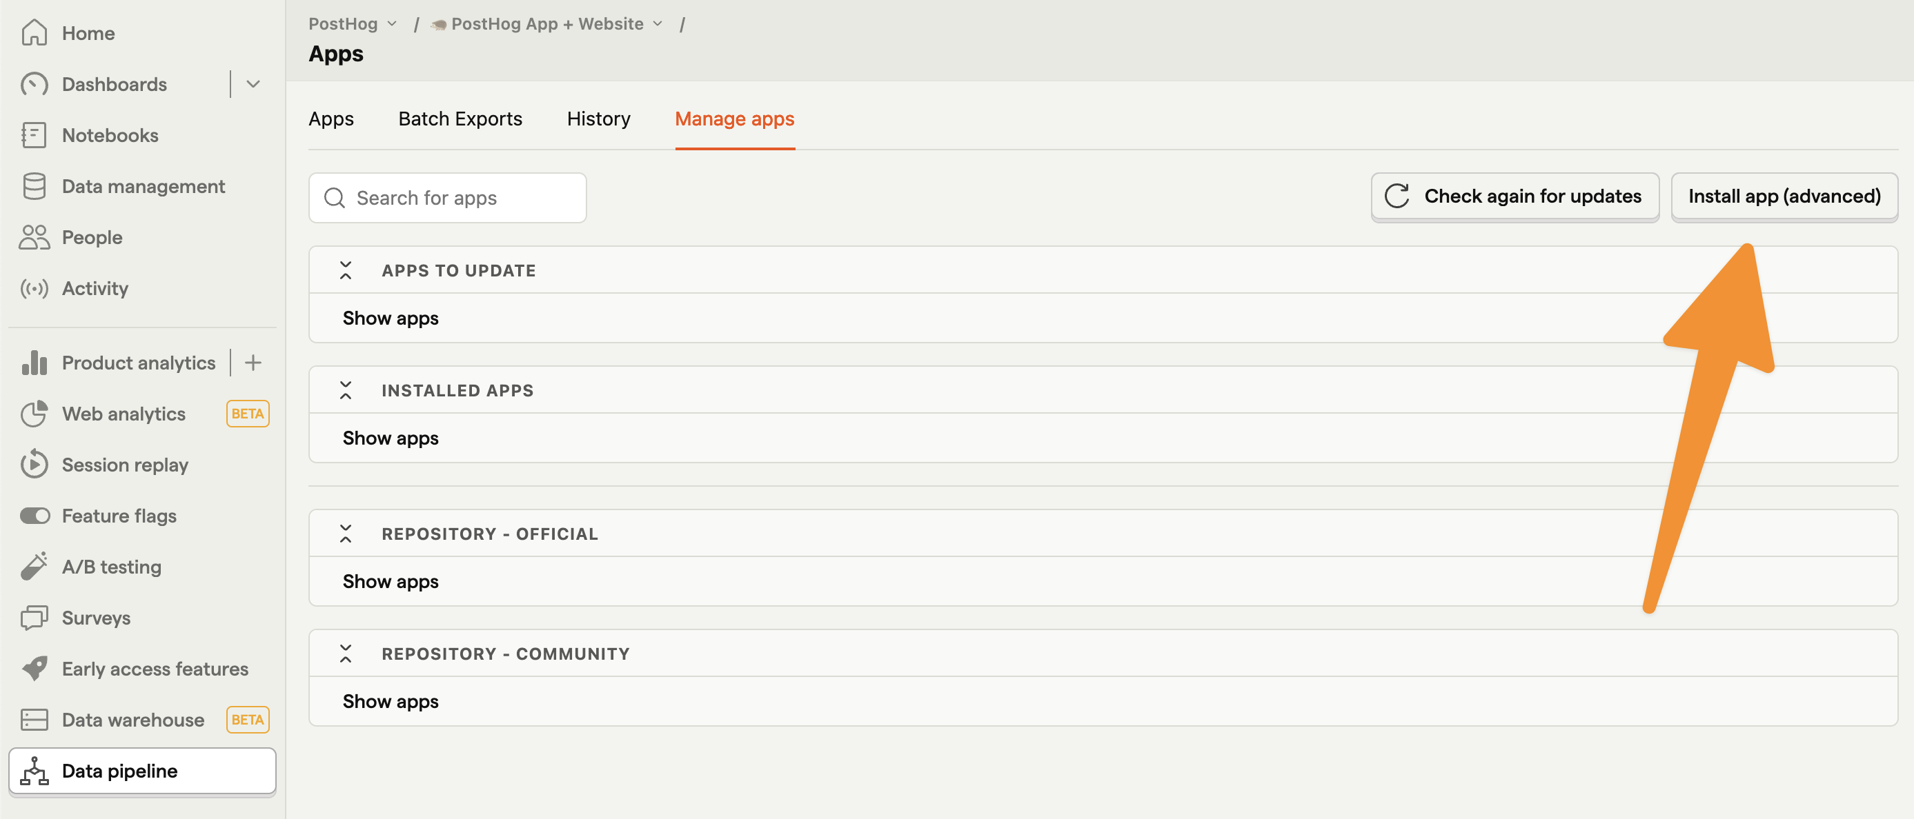The image size is (1914, 819).
Task: Click the Home icon in sidebar
Action: (34, 32)
